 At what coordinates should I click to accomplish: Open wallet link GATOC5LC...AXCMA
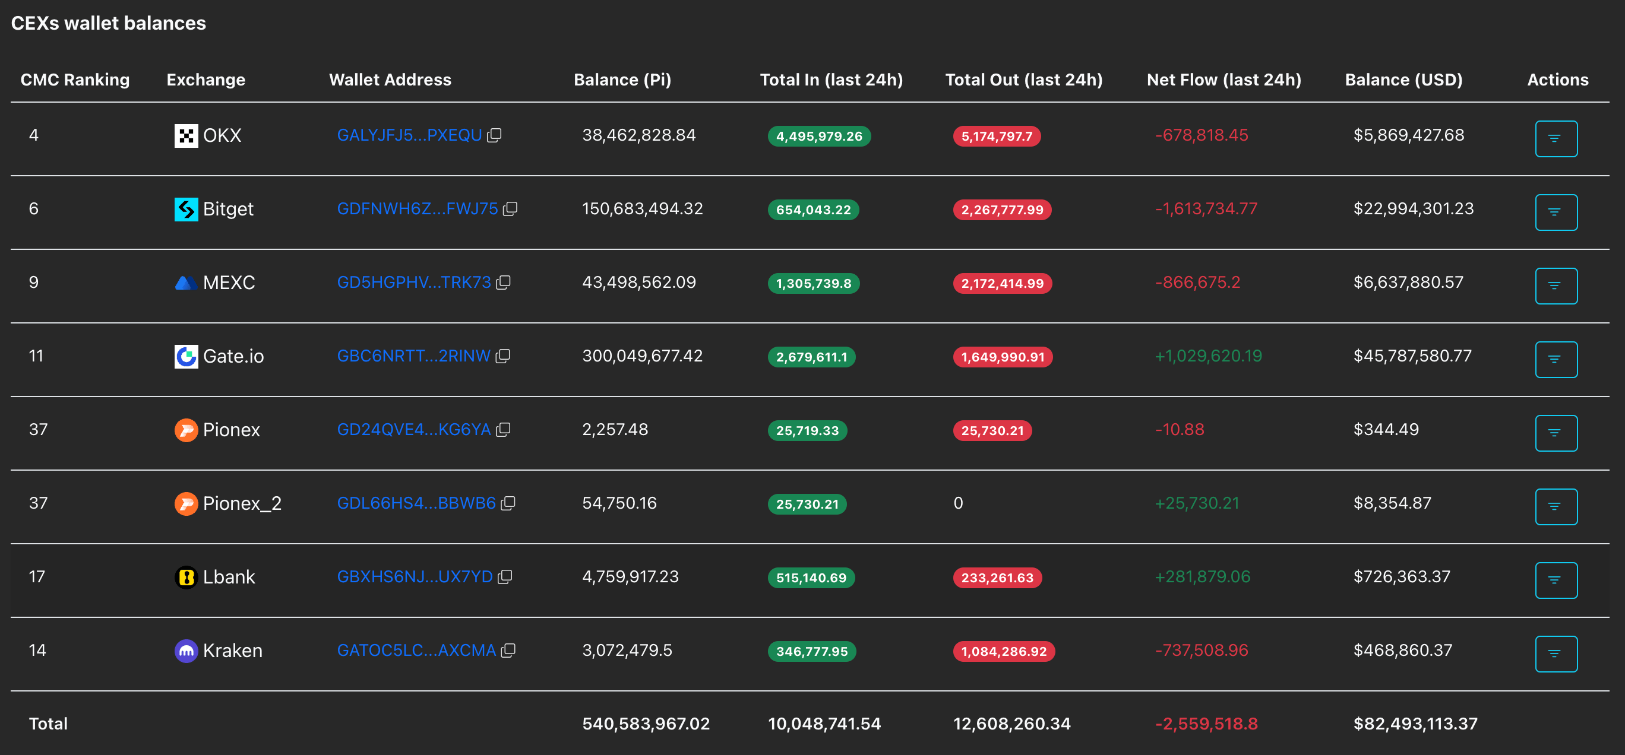point(416,651)
